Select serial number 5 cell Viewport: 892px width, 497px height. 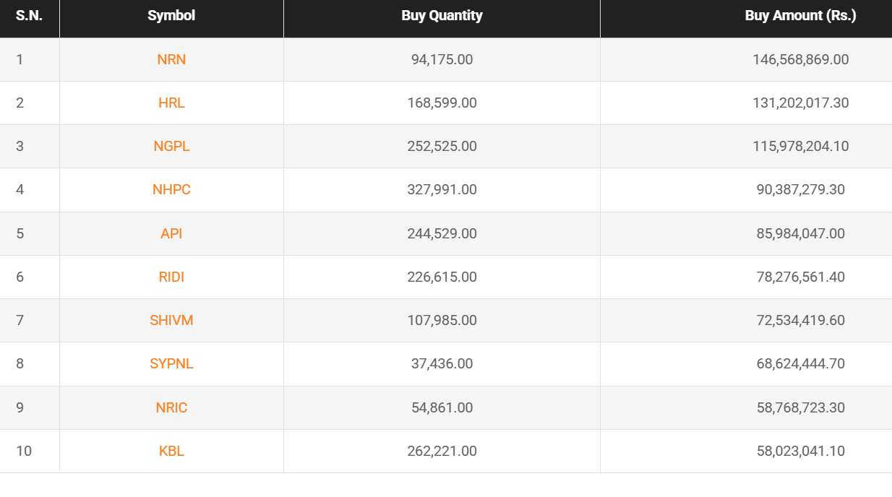click(x=20, y=233)
